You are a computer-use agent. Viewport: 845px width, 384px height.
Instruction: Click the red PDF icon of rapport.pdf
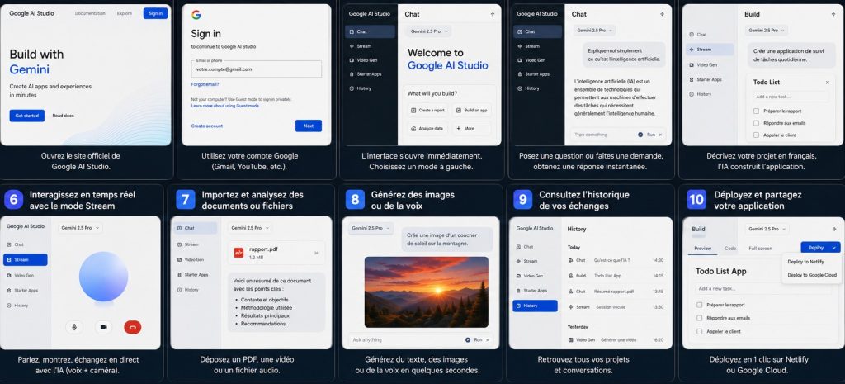pos(238,253)
